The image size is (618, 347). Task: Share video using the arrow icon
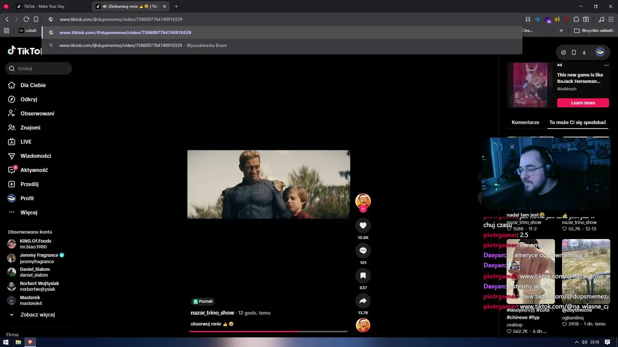pyautogui.click(x=363, y=301)
